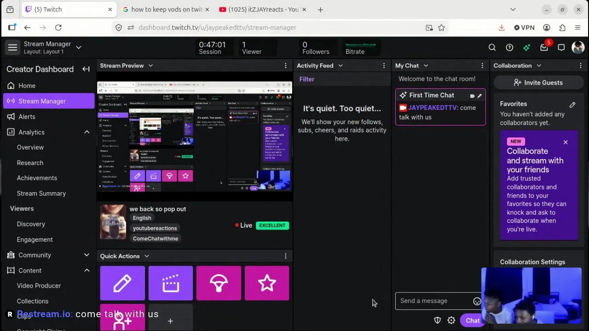Add a new quick action with plus tile
This screenshot has height=331, width=589.
pyautogui.click(x=170, y=321)
